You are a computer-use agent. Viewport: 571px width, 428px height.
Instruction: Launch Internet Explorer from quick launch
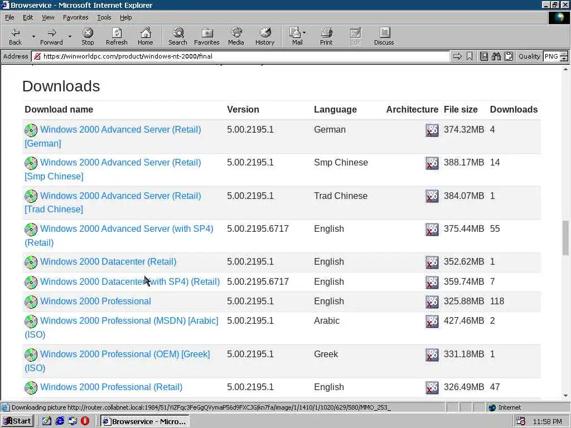pyautogui.click(x=60, y=421)
